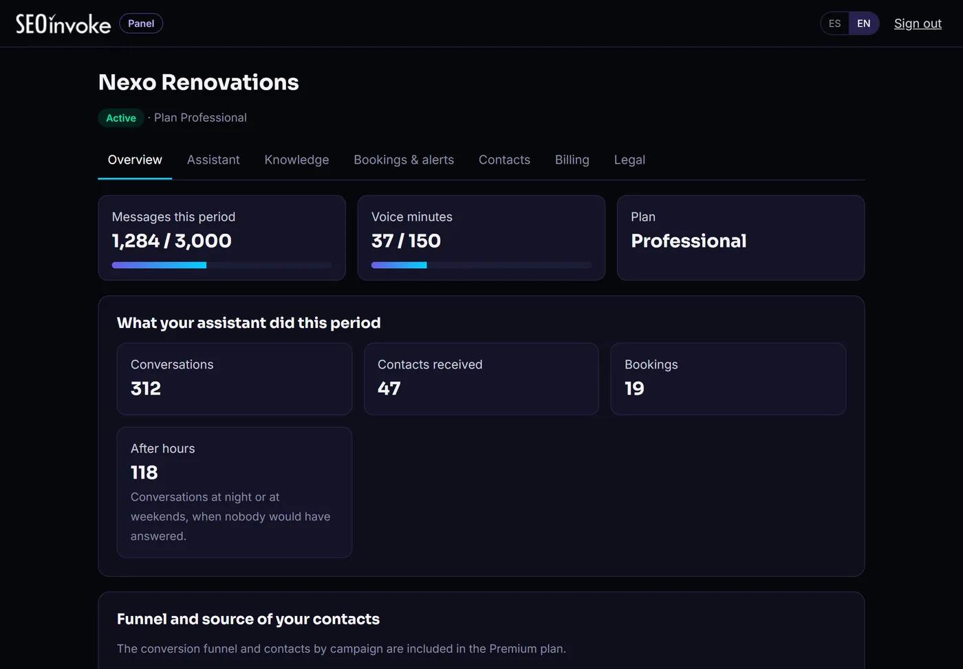This screenshot has width=963, height=669.
Task: Click the 1,284 / 3,000 messages value
Action: (x=172, y=241)
